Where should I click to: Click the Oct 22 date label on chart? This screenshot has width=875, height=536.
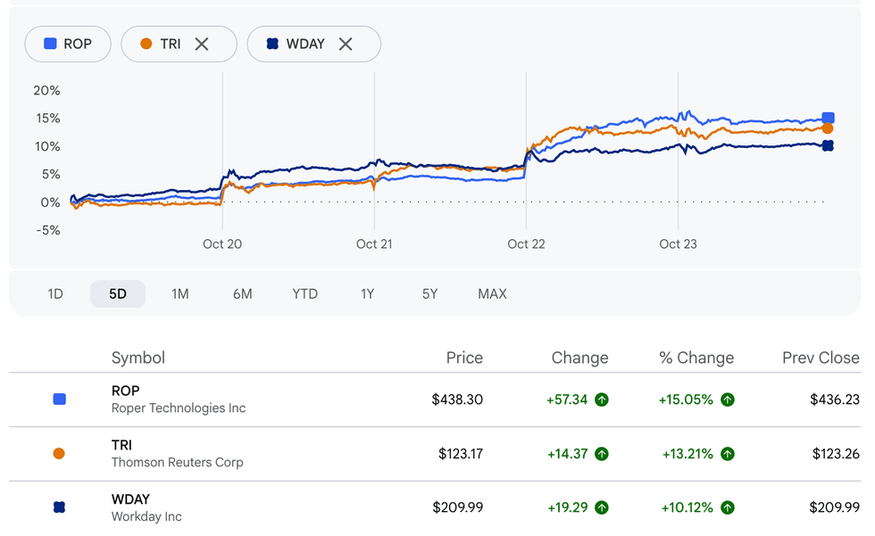point(526,244)
